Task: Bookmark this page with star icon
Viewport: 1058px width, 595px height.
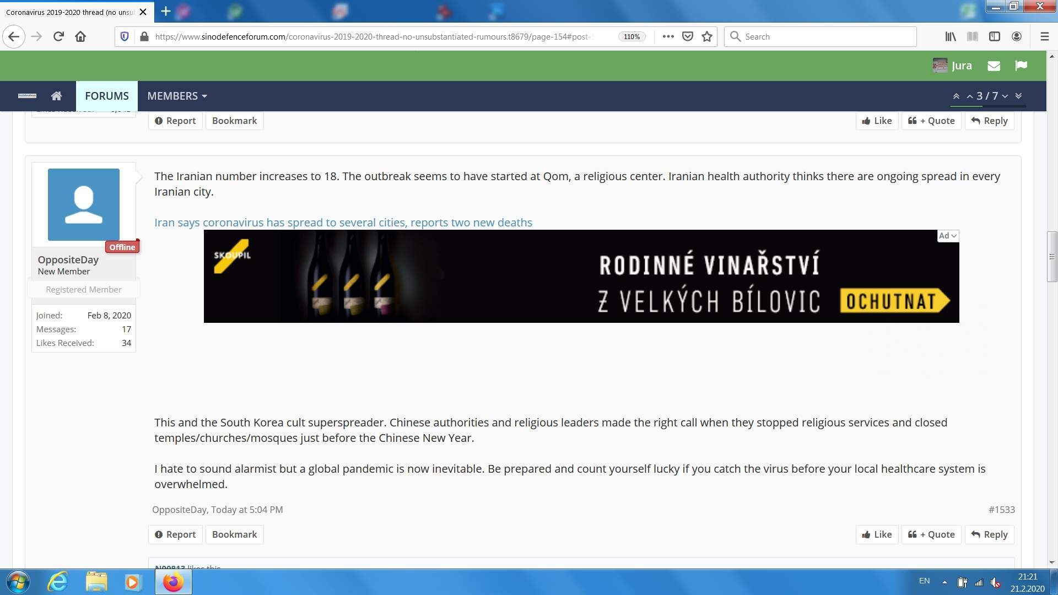Action: tap(707, 36)
